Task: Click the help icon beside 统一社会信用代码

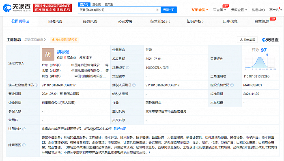Action: pos(37,85)
